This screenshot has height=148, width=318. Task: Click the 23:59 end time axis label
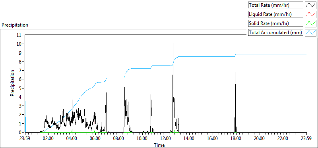(306, 139)
